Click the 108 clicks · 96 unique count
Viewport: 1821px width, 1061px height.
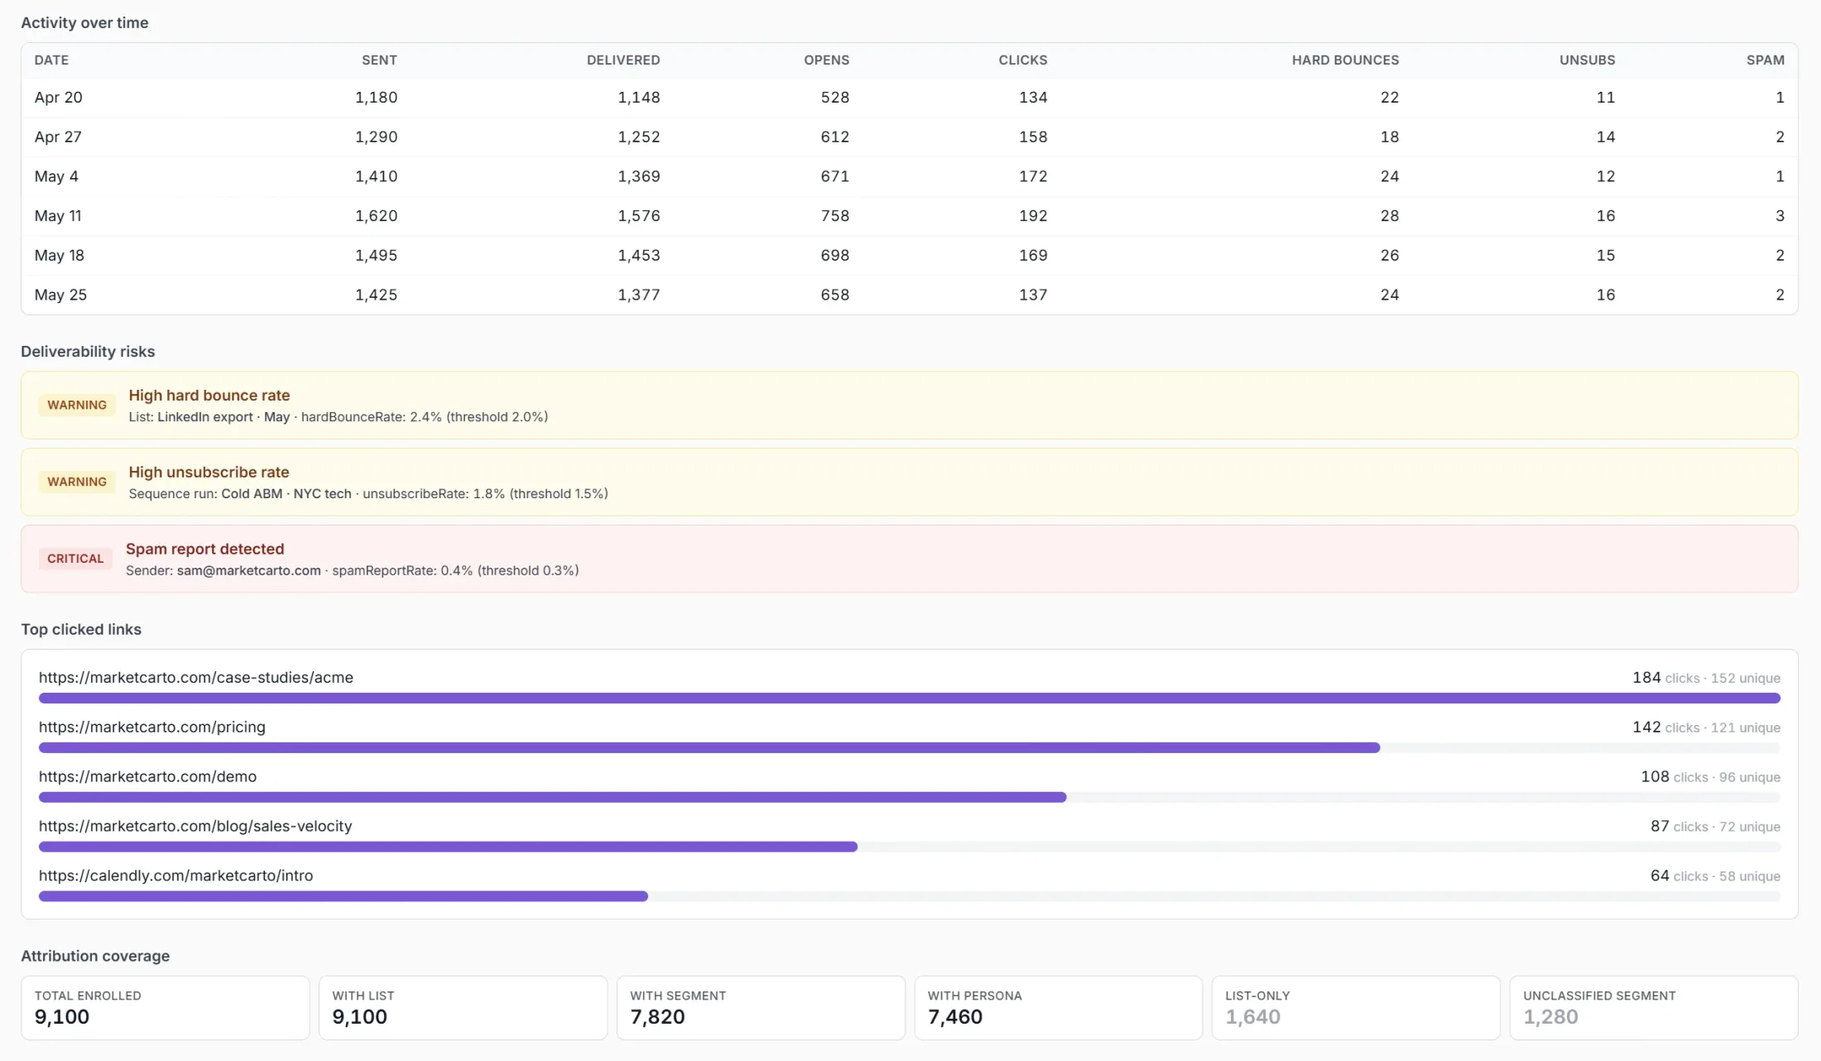(x=1710, y=777)
